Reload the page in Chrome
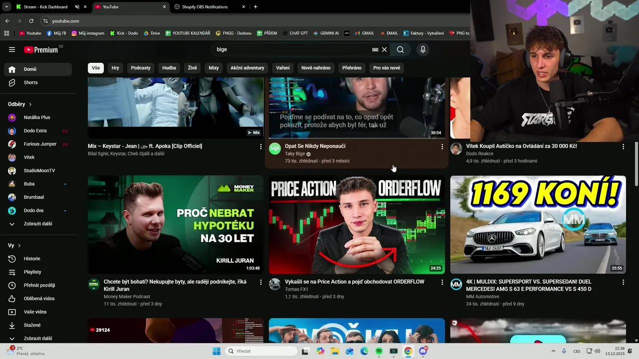The width and height of the screenshot is (639, 359). pos(31,21)
